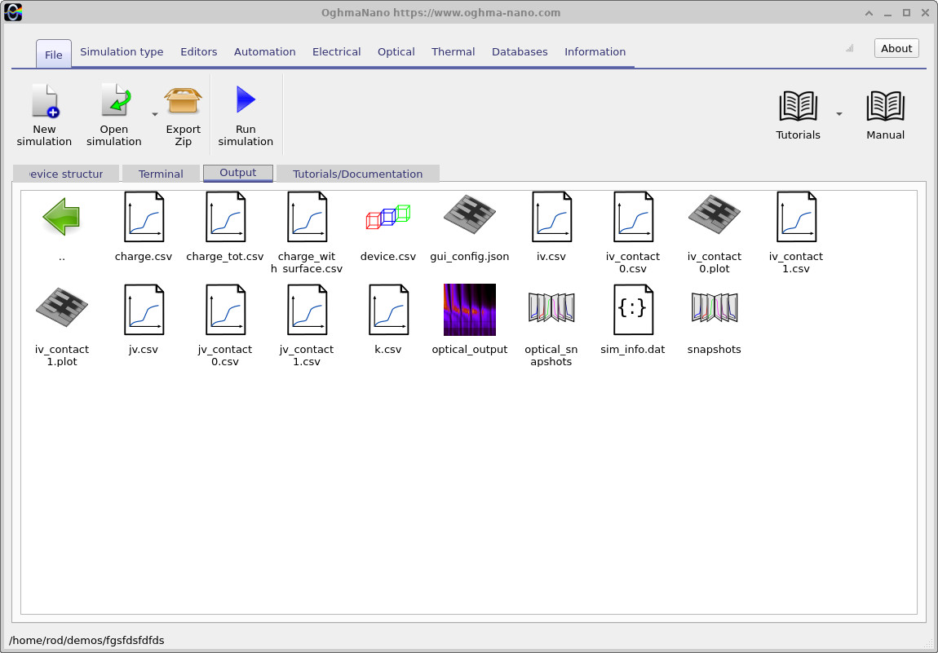The image size is (938, 653).
Task: Select the snapshots folder icon
Action: click(x=715, y=307)
